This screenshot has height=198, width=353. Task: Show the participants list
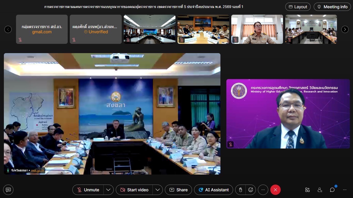pyautogui.click(x=320, y=190)
